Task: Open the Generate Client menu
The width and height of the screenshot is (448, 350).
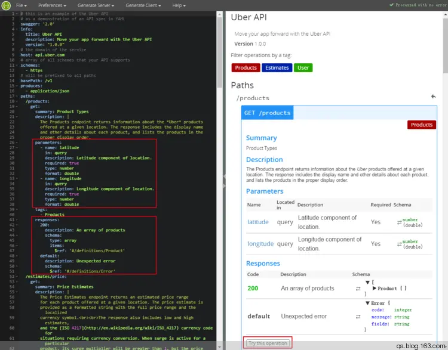Action: tap(143, 5)
